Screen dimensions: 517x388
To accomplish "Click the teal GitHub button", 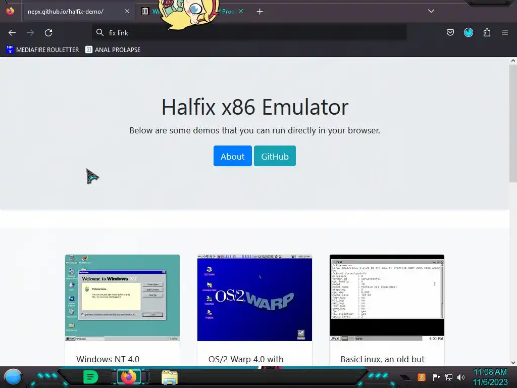I will click(x=275, y=156).
